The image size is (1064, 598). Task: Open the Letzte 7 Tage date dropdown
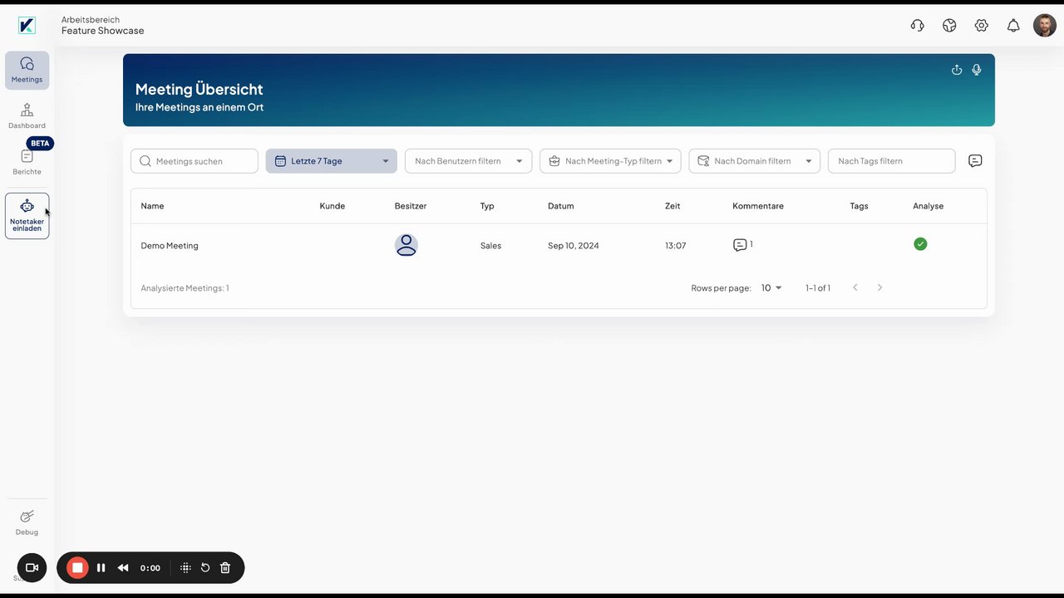pos(332,161)
